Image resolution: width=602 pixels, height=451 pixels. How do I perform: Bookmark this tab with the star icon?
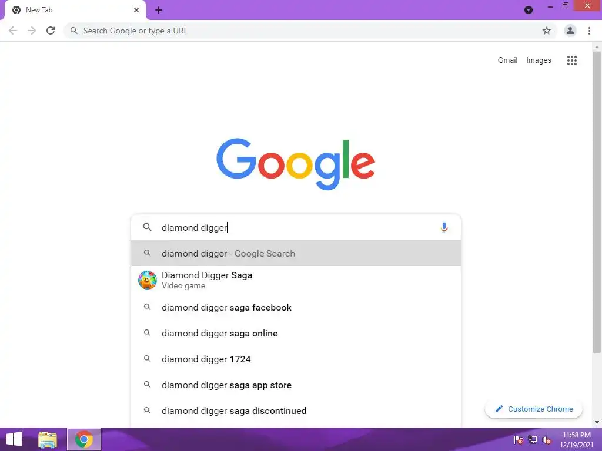pos(547,31)
